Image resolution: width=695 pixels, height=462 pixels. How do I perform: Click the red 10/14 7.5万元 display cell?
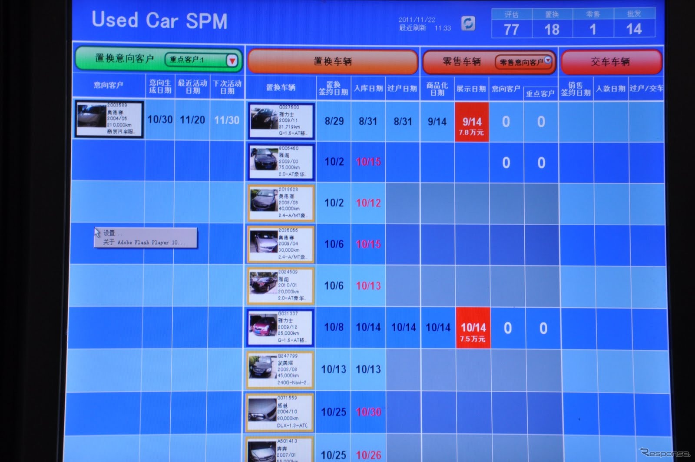pyautogui.click(x=473, y=329)
